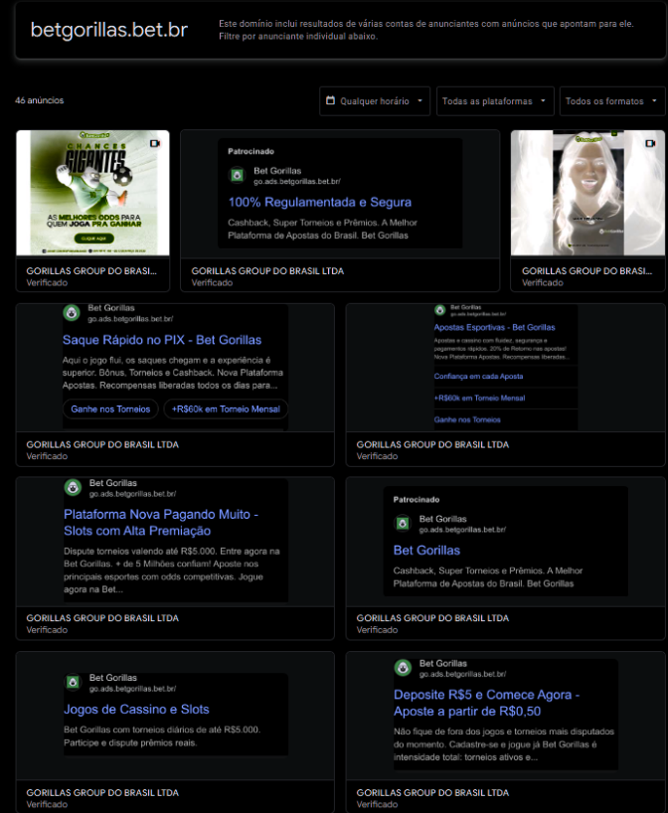The height and width of the screenshot is (813, 668).
Task: Open the Chances Gigantes goalkeeper ad thumbnail
Action: 92,194
